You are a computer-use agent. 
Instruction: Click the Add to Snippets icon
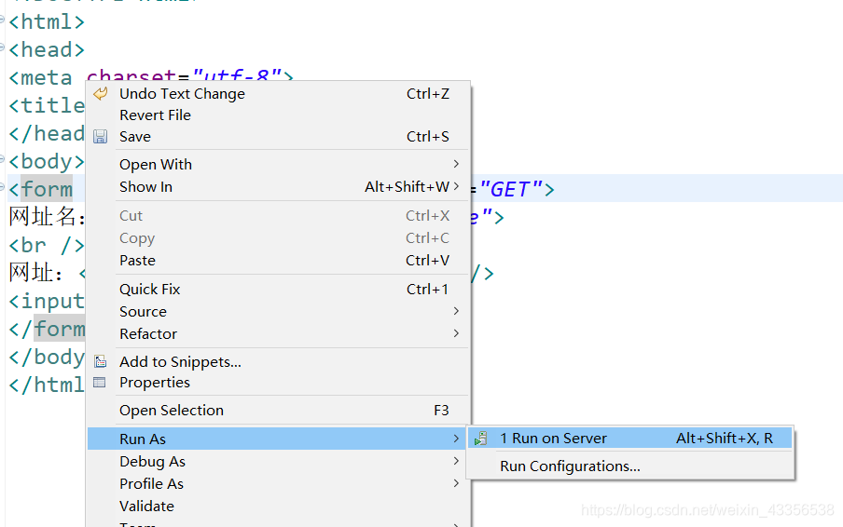tap(100, 361)
